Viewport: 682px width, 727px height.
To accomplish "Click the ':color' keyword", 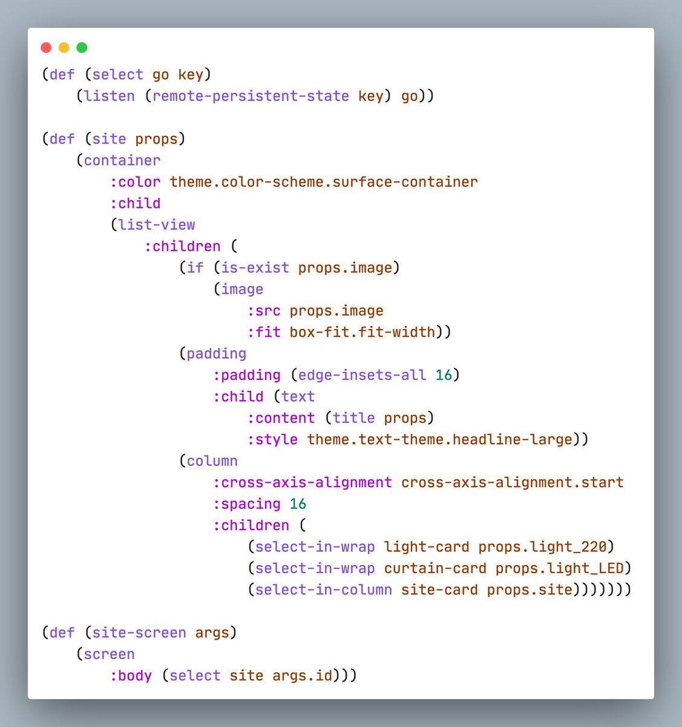I will (x=136, y=182).
